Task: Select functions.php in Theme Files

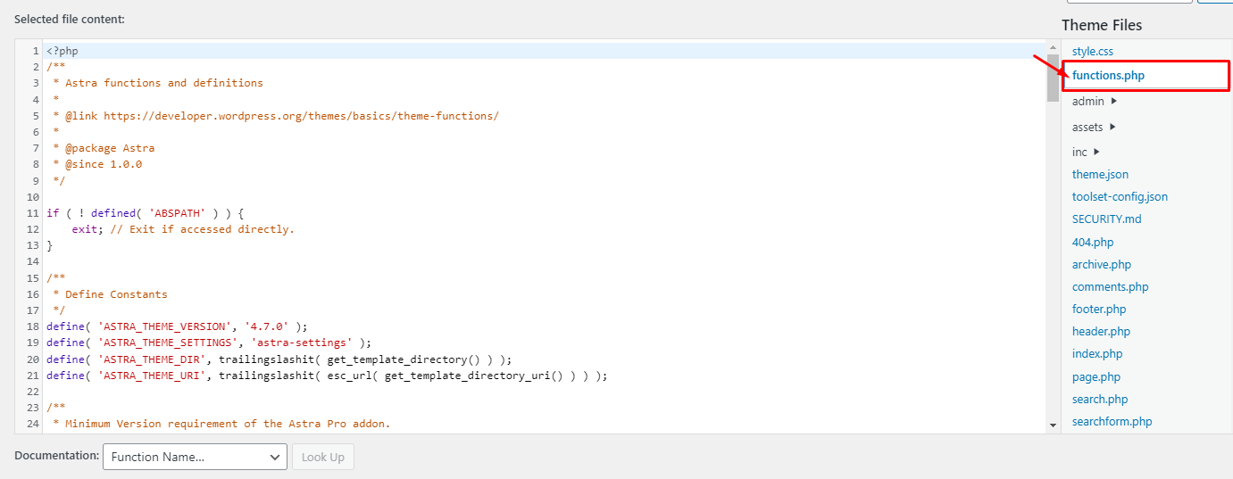Action: coord(1108,76)
